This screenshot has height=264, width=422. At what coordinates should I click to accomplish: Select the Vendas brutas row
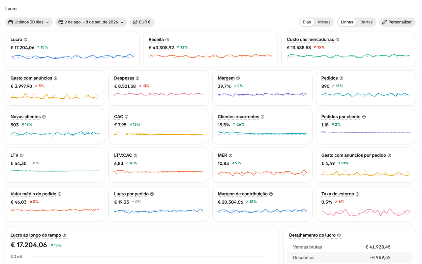click(x=350, y=247)
